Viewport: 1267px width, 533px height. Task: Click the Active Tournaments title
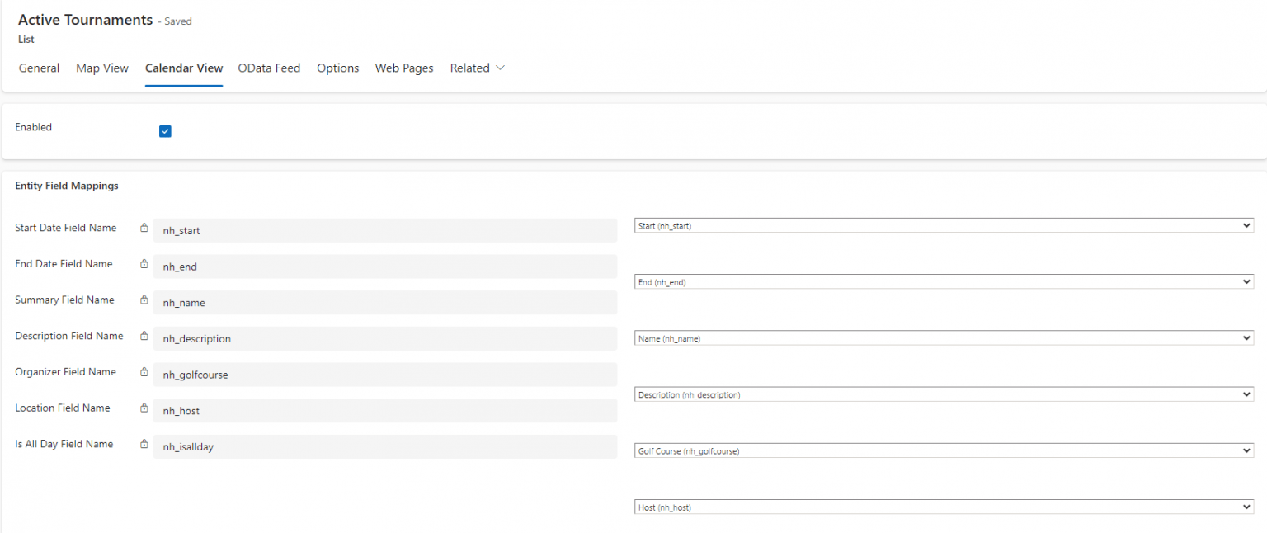[86, 20]
